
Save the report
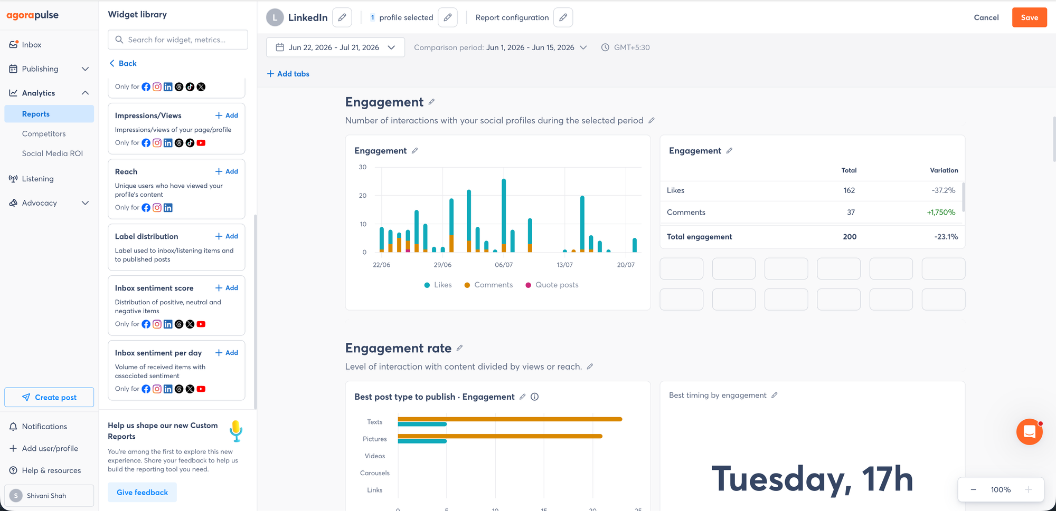(x=1029, y=17)
